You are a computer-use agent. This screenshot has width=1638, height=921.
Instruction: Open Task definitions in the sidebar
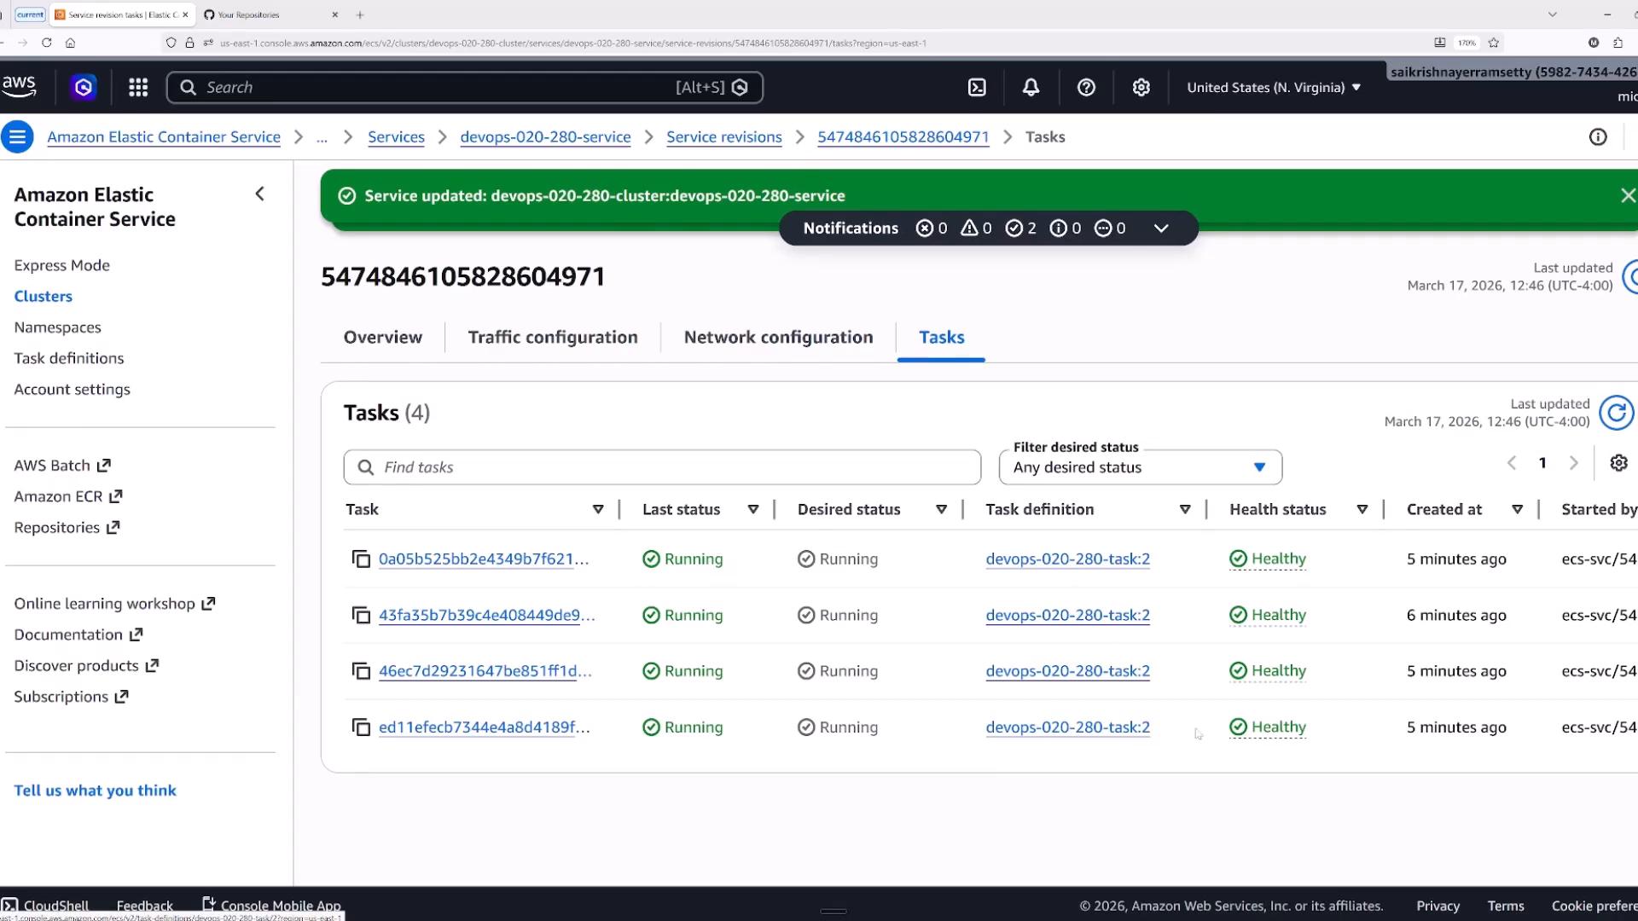point(68,358)
